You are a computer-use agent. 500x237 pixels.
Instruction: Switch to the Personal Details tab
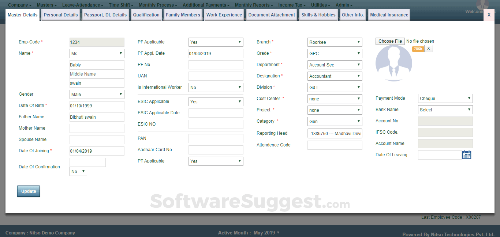pos(61,15)
